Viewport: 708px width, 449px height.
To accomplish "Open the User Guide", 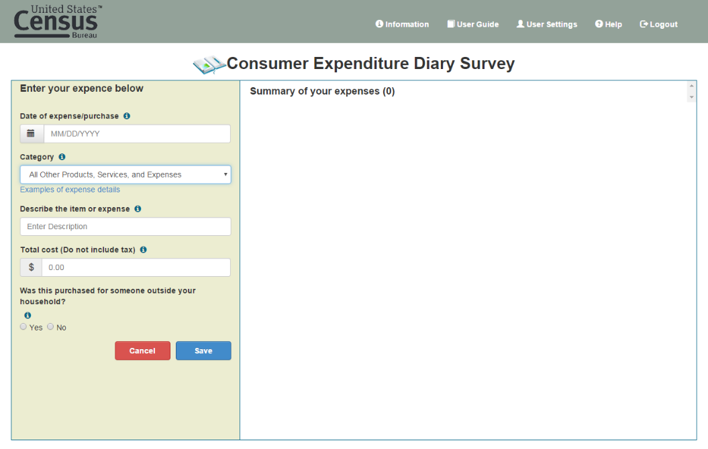I will pos(473,24).
